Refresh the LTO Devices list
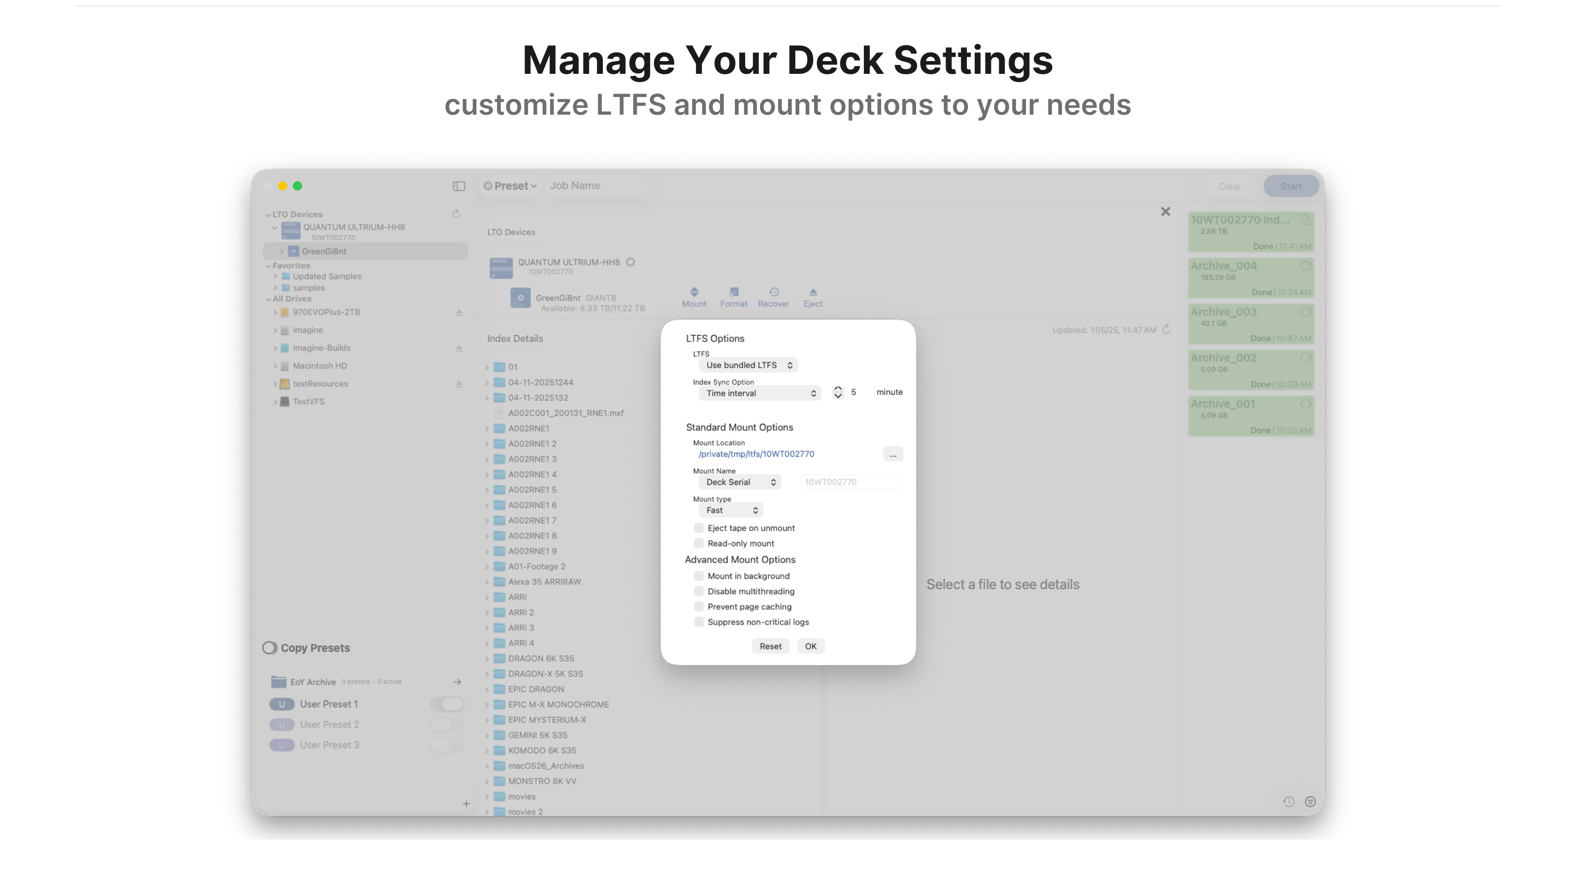 coord(456,214)
